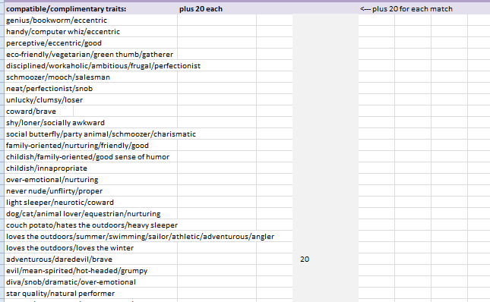Click 'disciplined/workaholic/ambitious/frugal/perfectionist' cell
Screen dimensions: 490x302
(x=103, y=66)
